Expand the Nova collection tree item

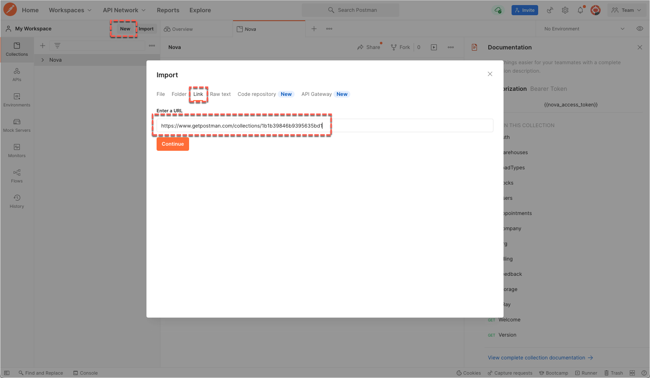click(43, 60)
